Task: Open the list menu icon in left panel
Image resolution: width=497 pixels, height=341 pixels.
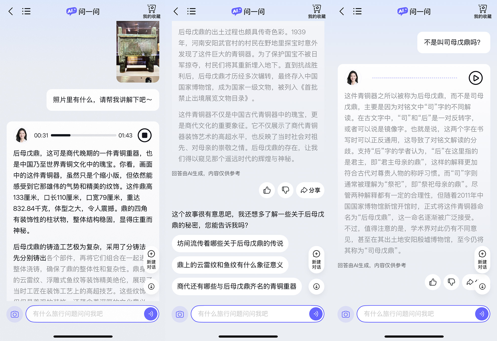Action: point(26,11)
